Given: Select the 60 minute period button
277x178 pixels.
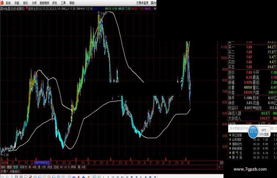Looking at the screenshot, I should (x=62, y=167).
